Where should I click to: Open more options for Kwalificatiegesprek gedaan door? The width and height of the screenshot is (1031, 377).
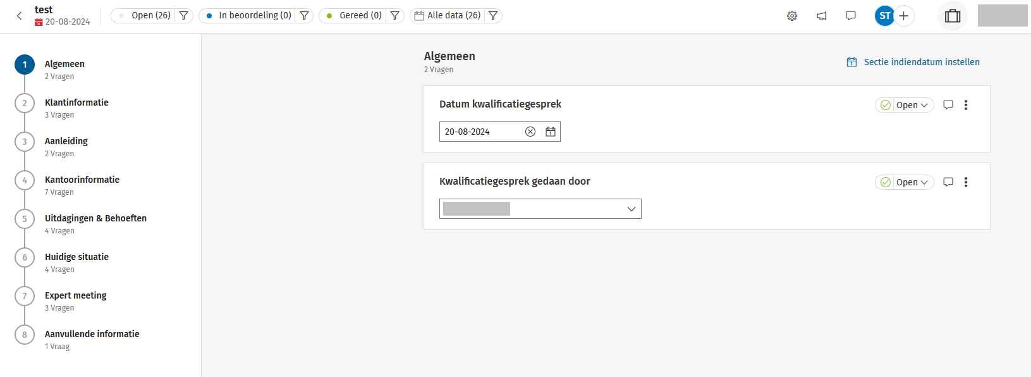pos(966,182)
